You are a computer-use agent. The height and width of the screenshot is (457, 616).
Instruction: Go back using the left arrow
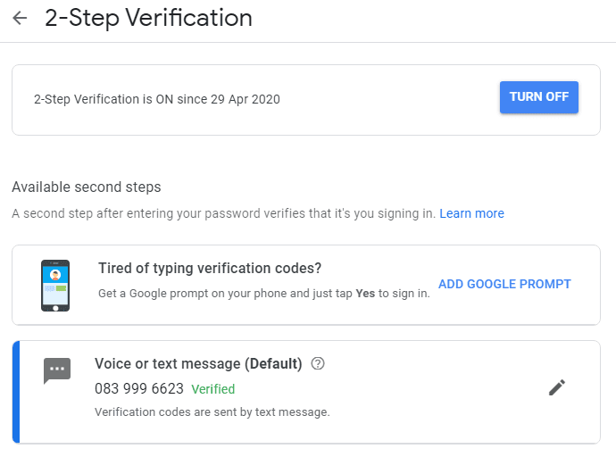(x=20, y=18)
